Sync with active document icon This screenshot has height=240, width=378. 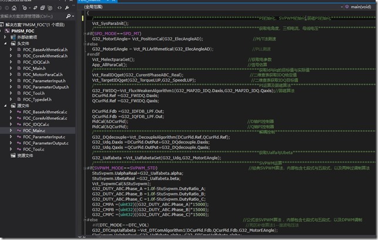click(x=35, y=8)
